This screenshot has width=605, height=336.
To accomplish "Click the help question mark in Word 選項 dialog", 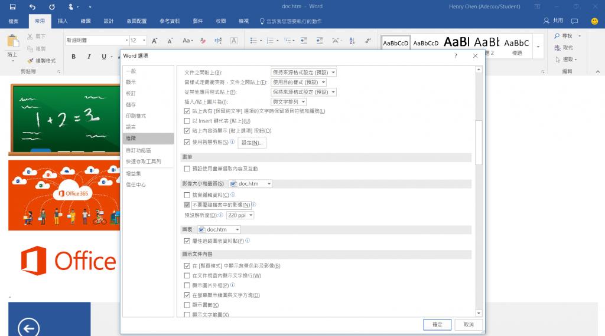I will pyautogui.click(x=456, y=56).
